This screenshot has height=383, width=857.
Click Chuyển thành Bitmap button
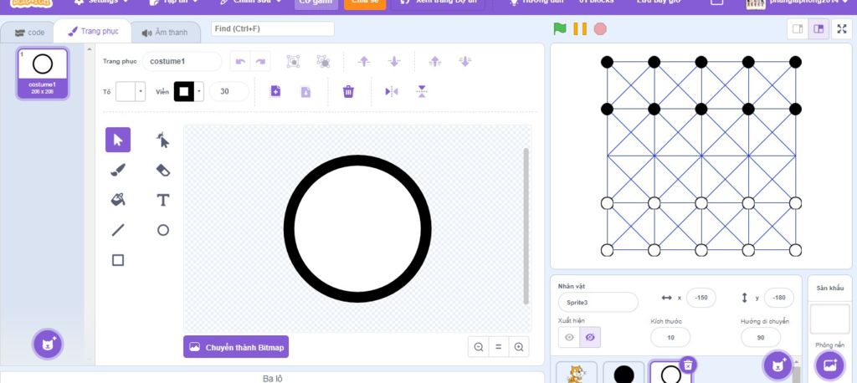pos(236,347)
